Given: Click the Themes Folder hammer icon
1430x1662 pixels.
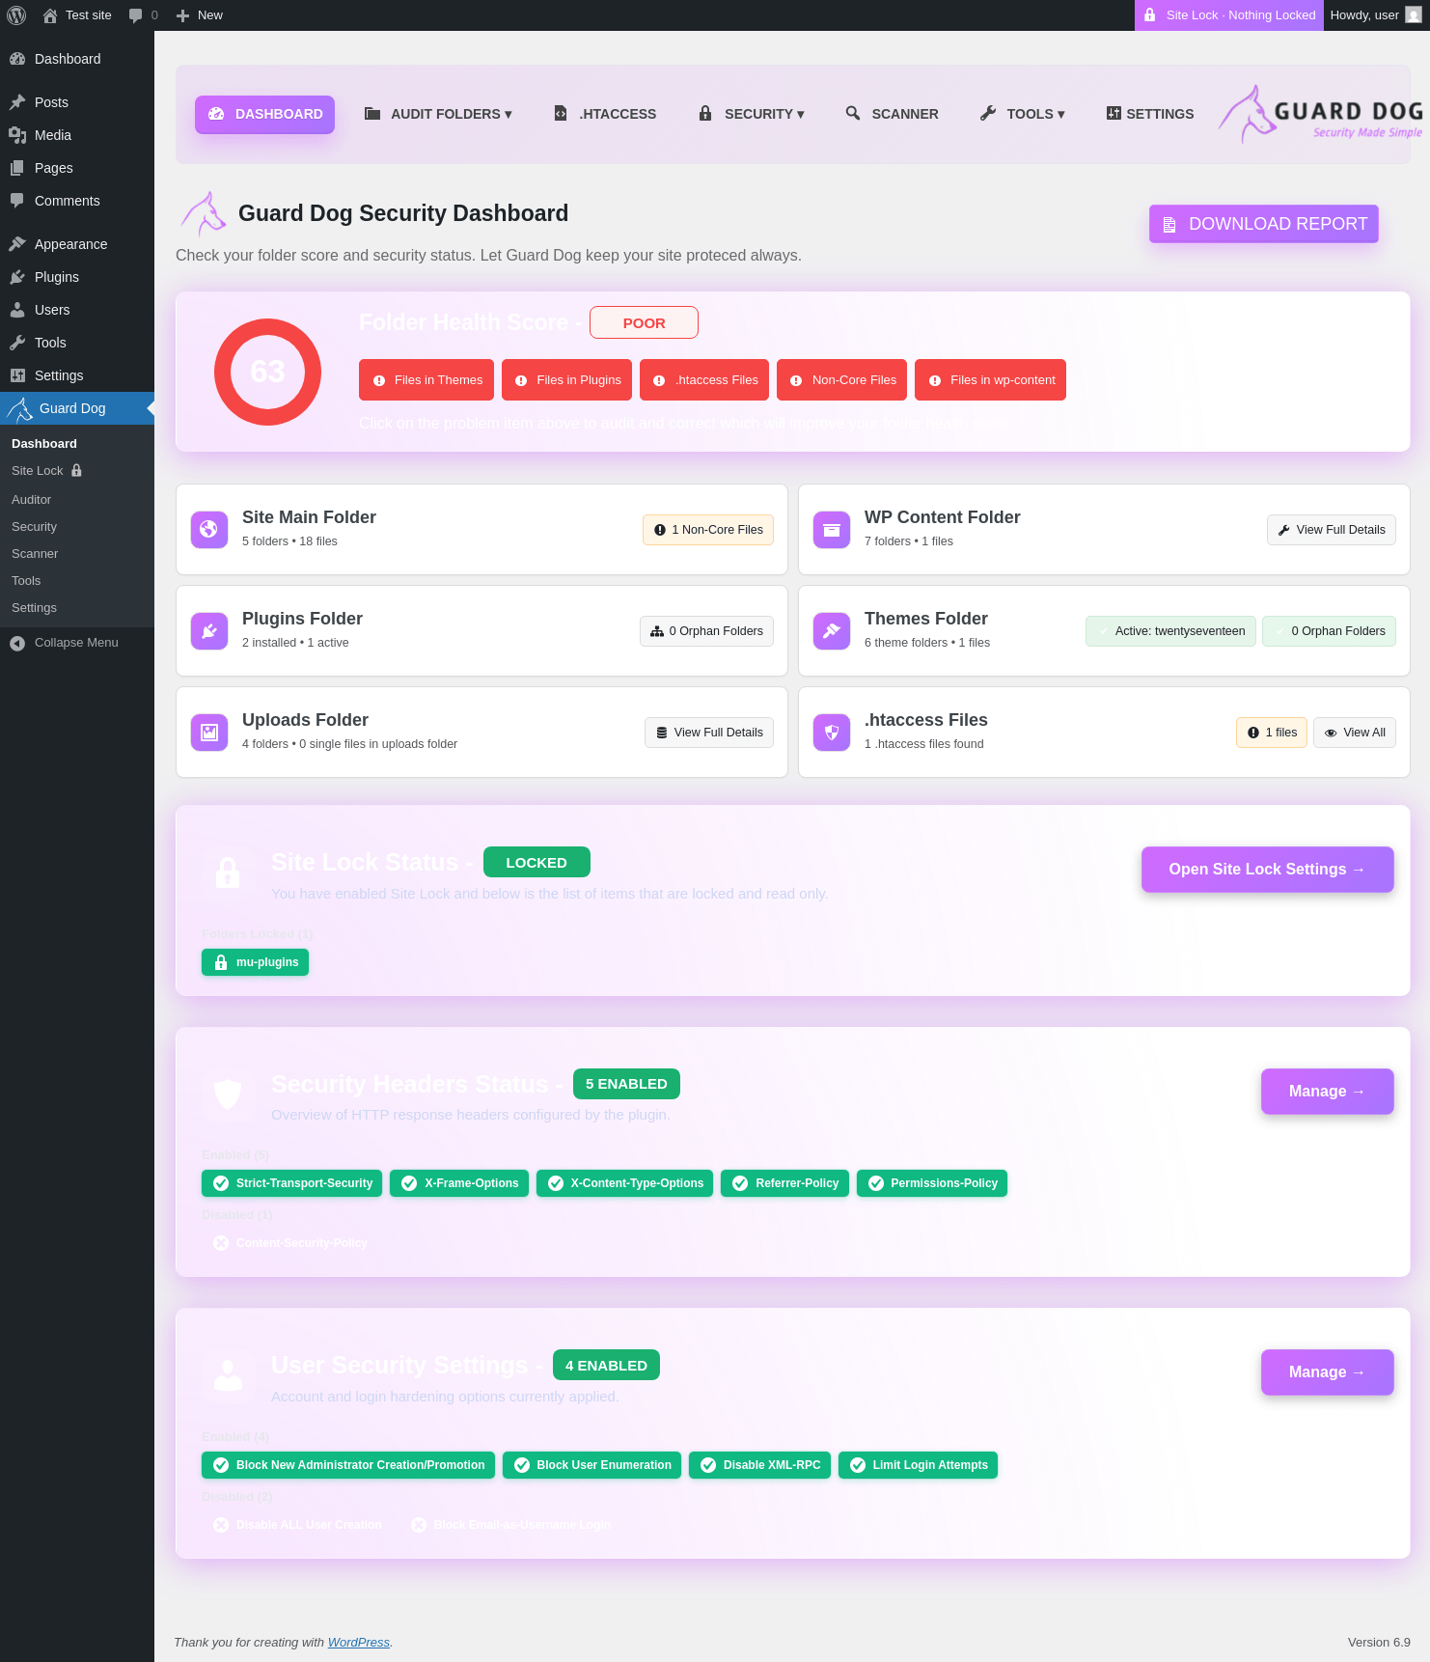Looking at the screenshot, I should [832, 631].
